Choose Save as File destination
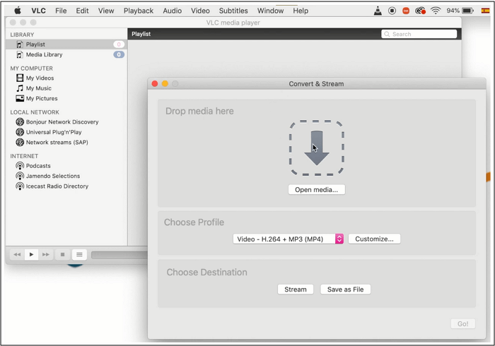The image size is (495, 346). (x=345, y=290)
